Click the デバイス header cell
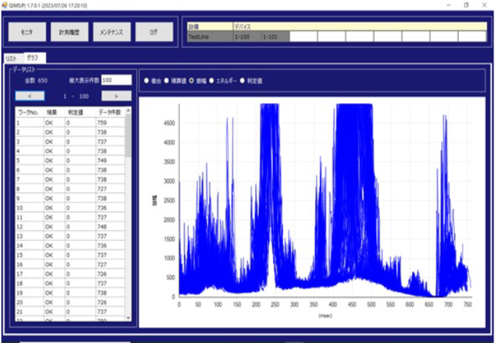The height and width of the screenshot is (343, 495). click(x=360, y=26)
